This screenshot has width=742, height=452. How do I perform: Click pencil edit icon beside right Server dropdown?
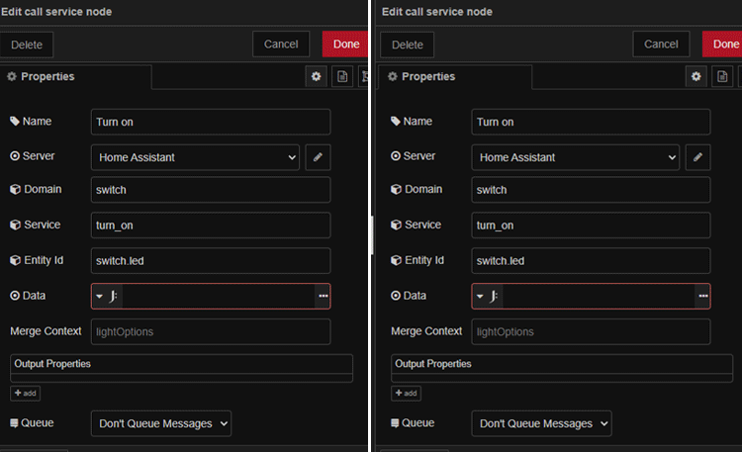pos(697,156)
